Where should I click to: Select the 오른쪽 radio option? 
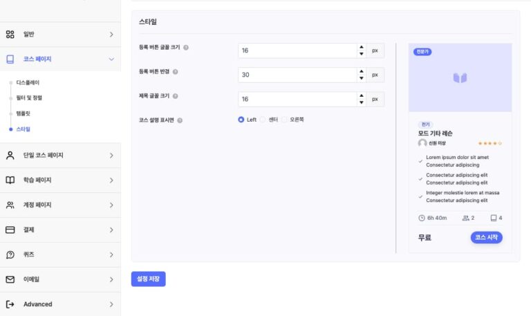[x=284, y=120]
